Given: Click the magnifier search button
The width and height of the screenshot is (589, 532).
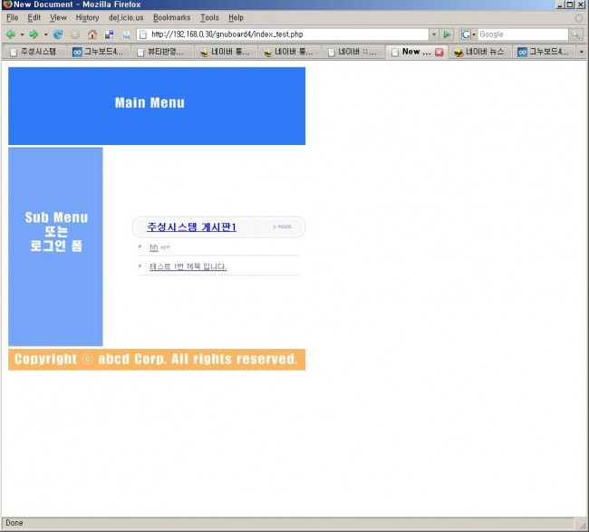Looking at the screenshot, I should (575, 34).
